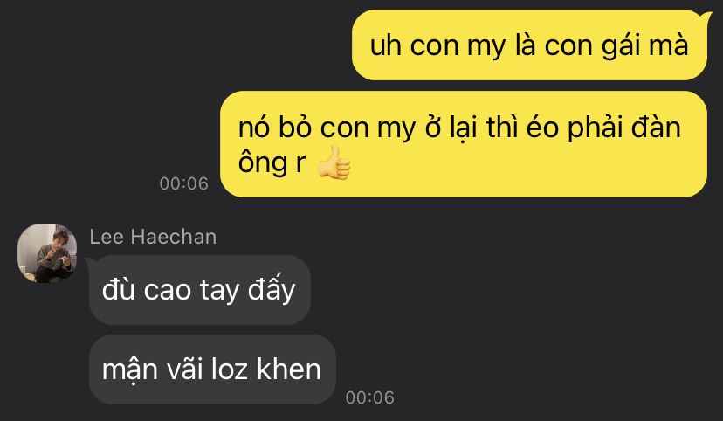Viewport: 723px width, 421px height.
Task: Tap the thumbs up emoji in message
Action: tap(334, 162)
